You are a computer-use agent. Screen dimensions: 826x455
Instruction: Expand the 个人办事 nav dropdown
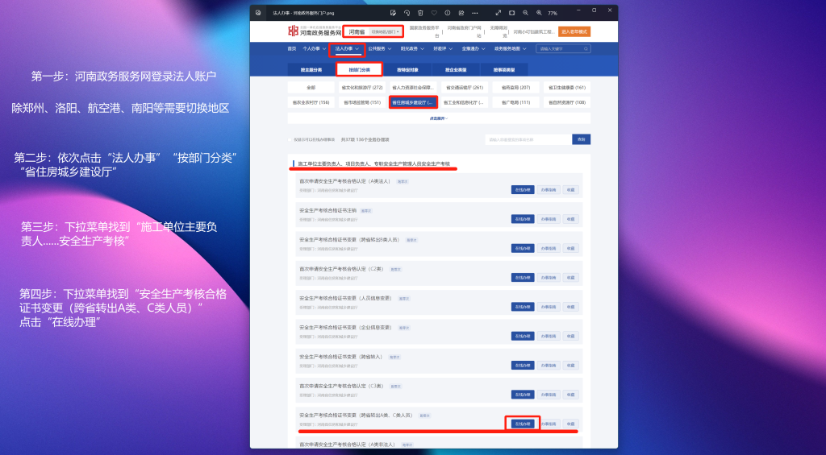tap(314, 48)
